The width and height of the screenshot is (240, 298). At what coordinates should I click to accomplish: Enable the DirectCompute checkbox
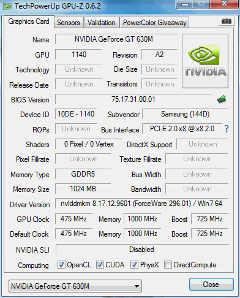(168, 264)
